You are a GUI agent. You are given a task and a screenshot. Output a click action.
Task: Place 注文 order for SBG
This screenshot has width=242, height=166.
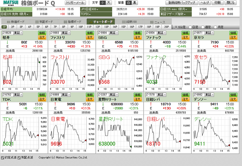(137, 37)
